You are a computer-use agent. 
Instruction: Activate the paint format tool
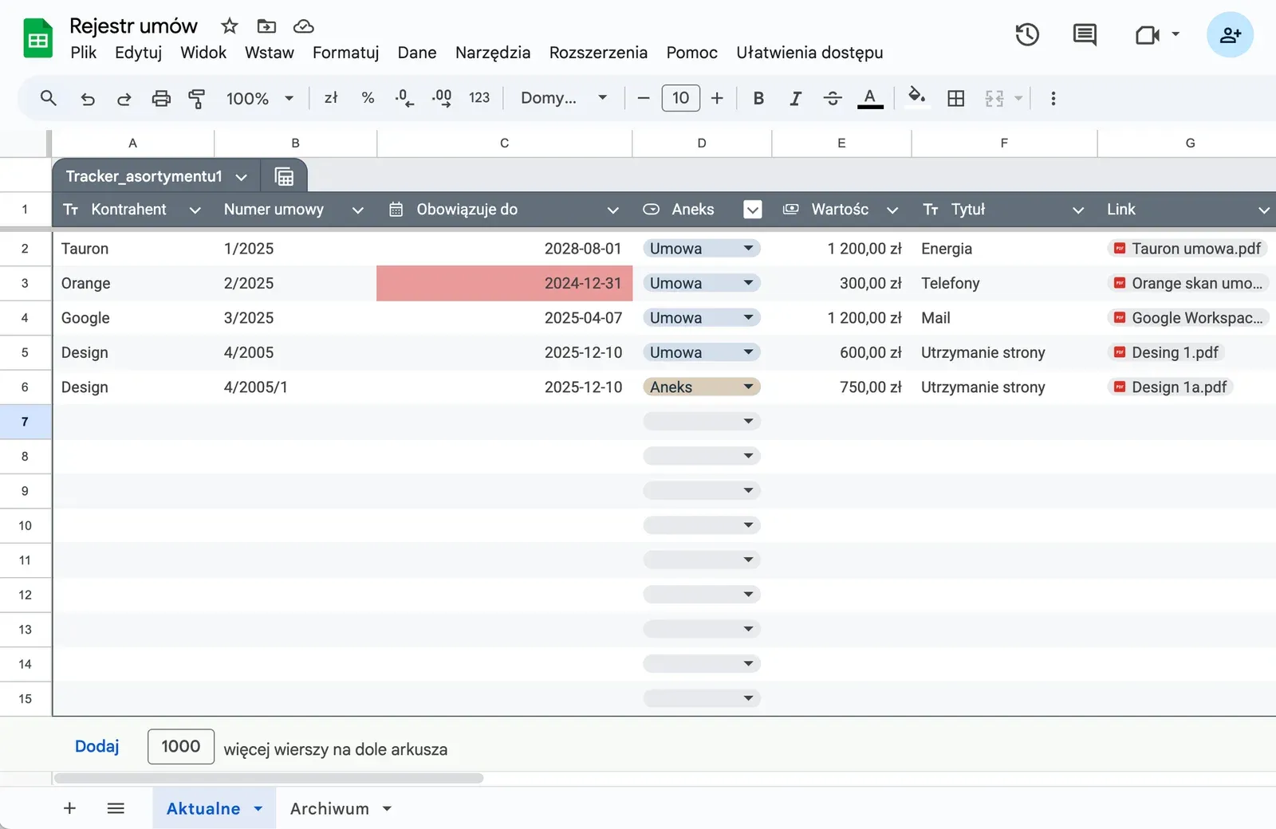tap(197, 99)
